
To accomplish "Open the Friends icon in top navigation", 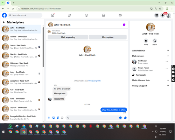I will [x=70, y=15].
